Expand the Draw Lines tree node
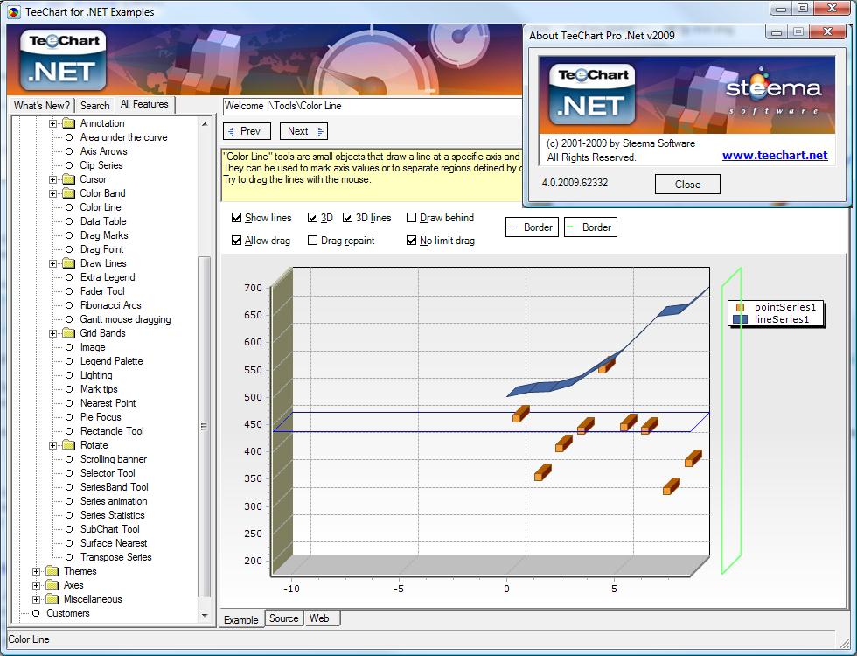Screen dimensions: 857x656 (x=53, y=263)
